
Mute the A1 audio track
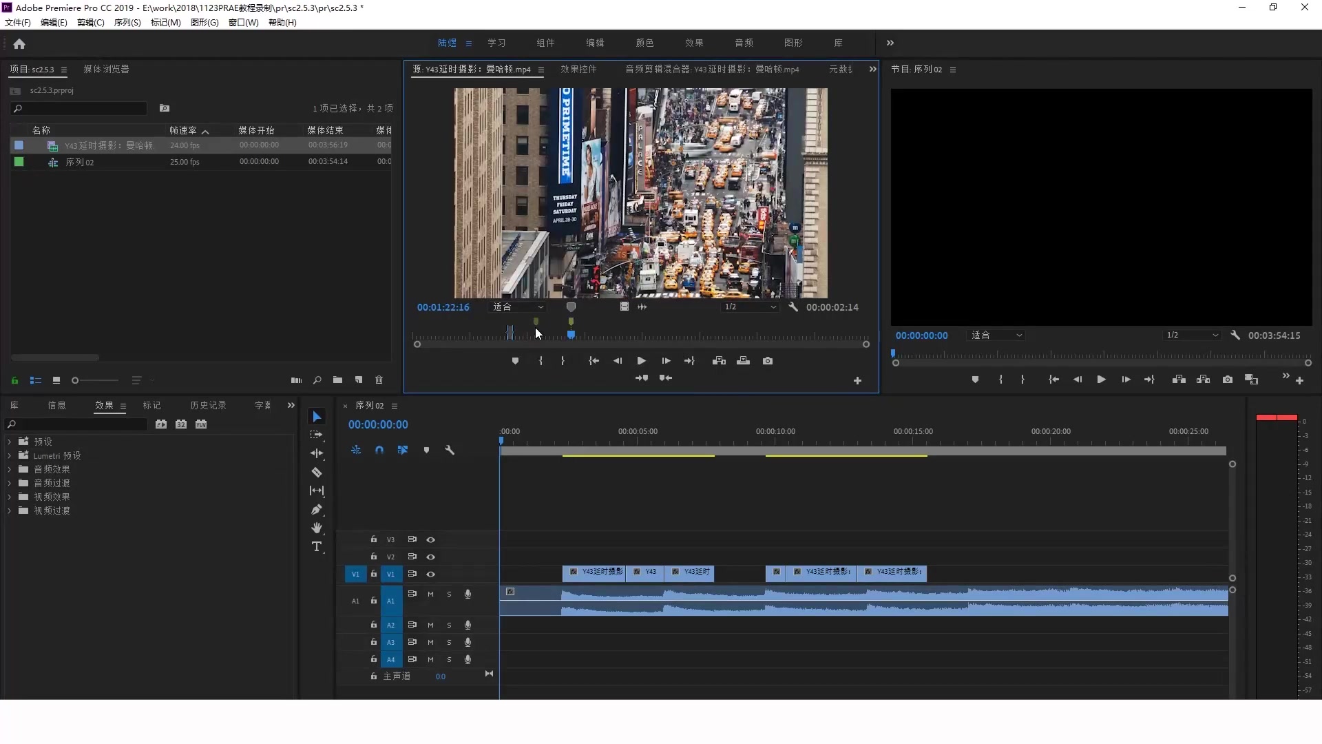[430, 594]
